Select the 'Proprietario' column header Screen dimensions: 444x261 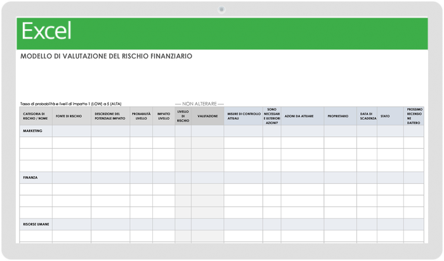coord(341,116)
